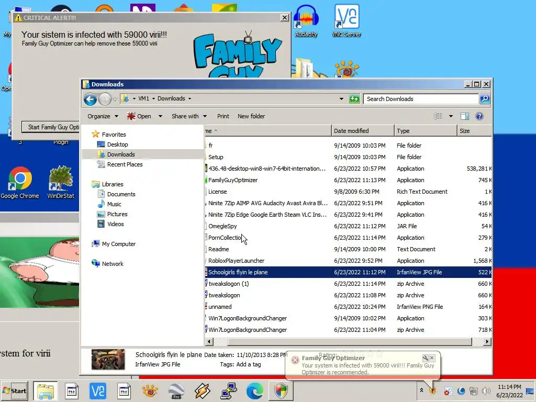The image size is (536, 402).
Task: Click the Windows Explorer taskbar icon
Action: 45,391
